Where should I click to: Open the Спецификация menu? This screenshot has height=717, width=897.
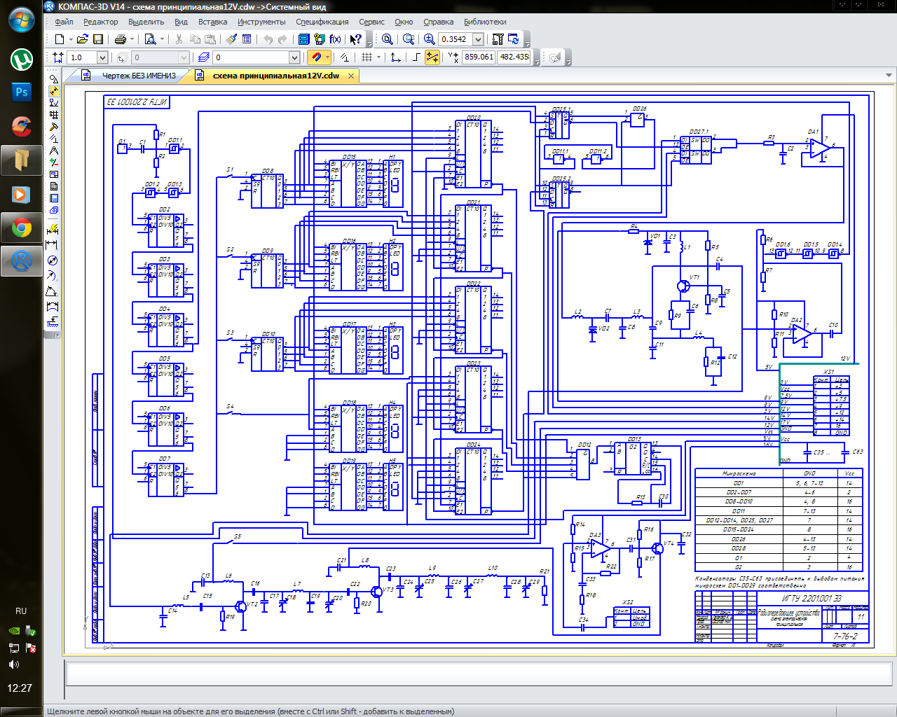click(322, 22)
